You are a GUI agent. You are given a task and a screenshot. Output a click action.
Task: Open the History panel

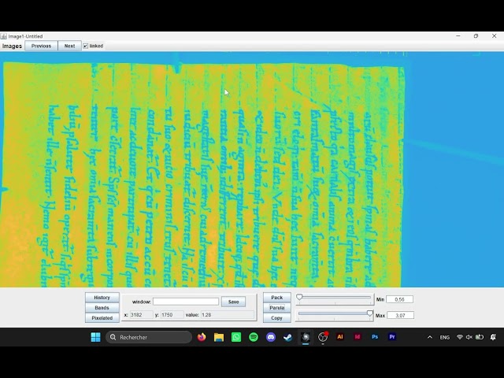click(x=102, y=298)
